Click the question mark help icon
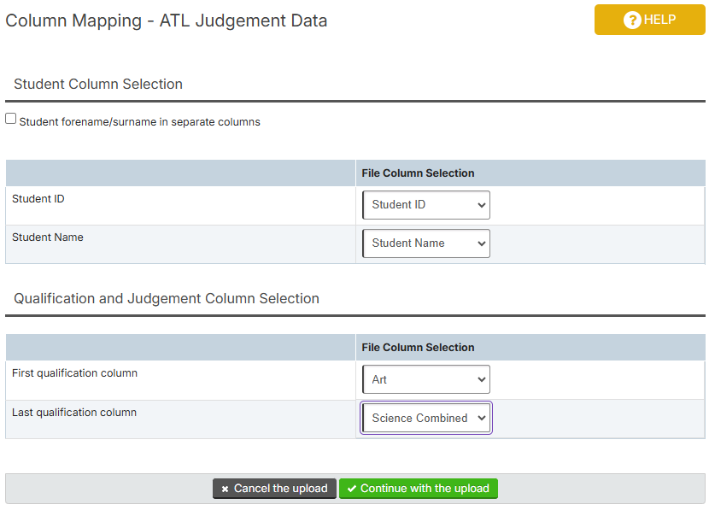Image resolution: width=709 pixels, height=510 pixels. 632,20
